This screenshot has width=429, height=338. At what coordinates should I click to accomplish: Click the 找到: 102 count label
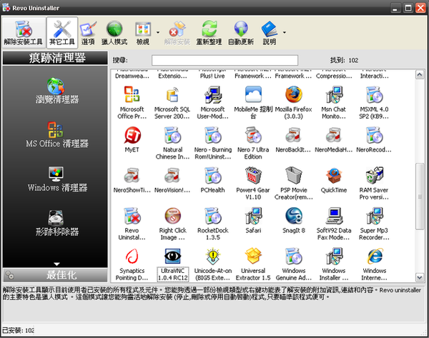344,60
